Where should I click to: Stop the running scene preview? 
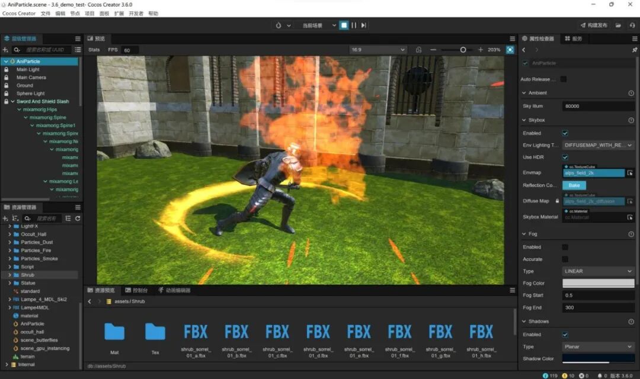coord(344,25)
